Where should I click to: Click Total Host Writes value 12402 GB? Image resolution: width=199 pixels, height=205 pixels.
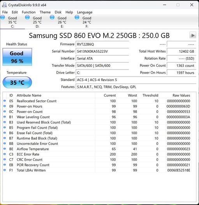coord(181,51)
